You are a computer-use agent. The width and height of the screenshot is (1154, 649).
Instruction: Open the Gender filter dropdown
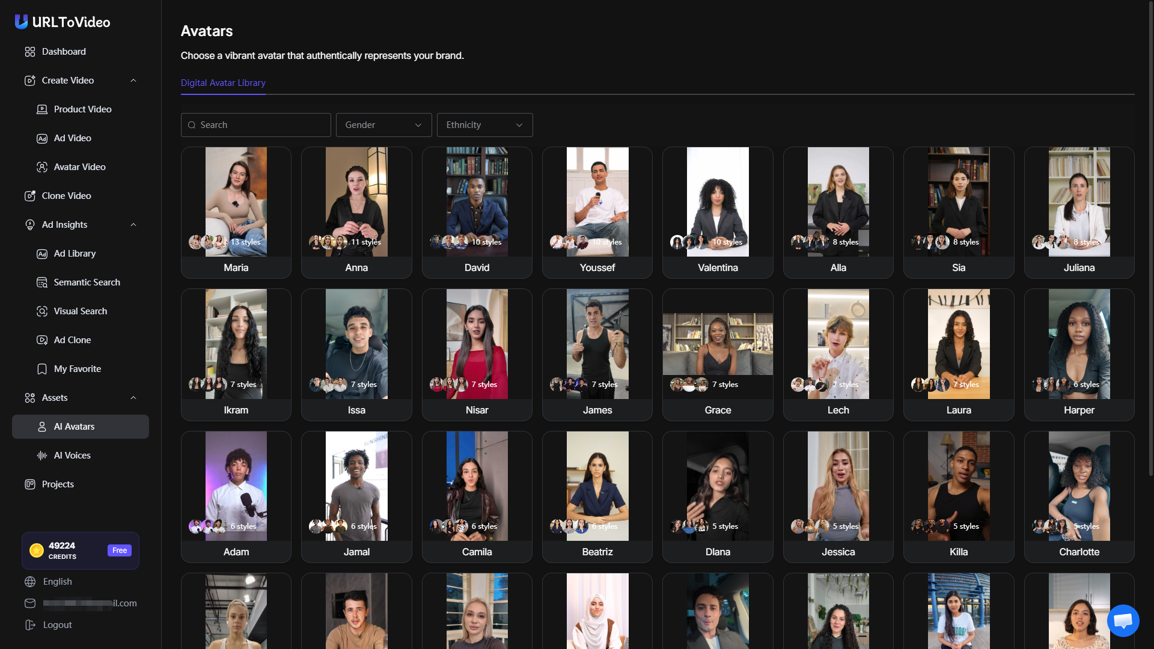click(x=383, y=125)
